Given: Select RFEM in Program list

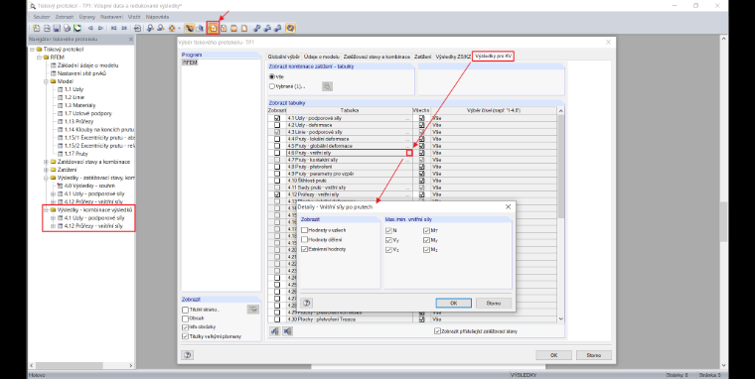Looking at the screenshot, I should [190, 63].
